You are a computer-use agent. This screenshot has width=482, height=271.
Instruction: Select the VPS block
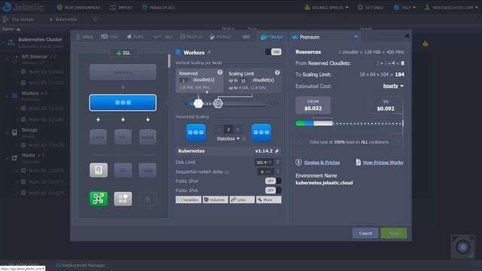click(x=123, y=170)
